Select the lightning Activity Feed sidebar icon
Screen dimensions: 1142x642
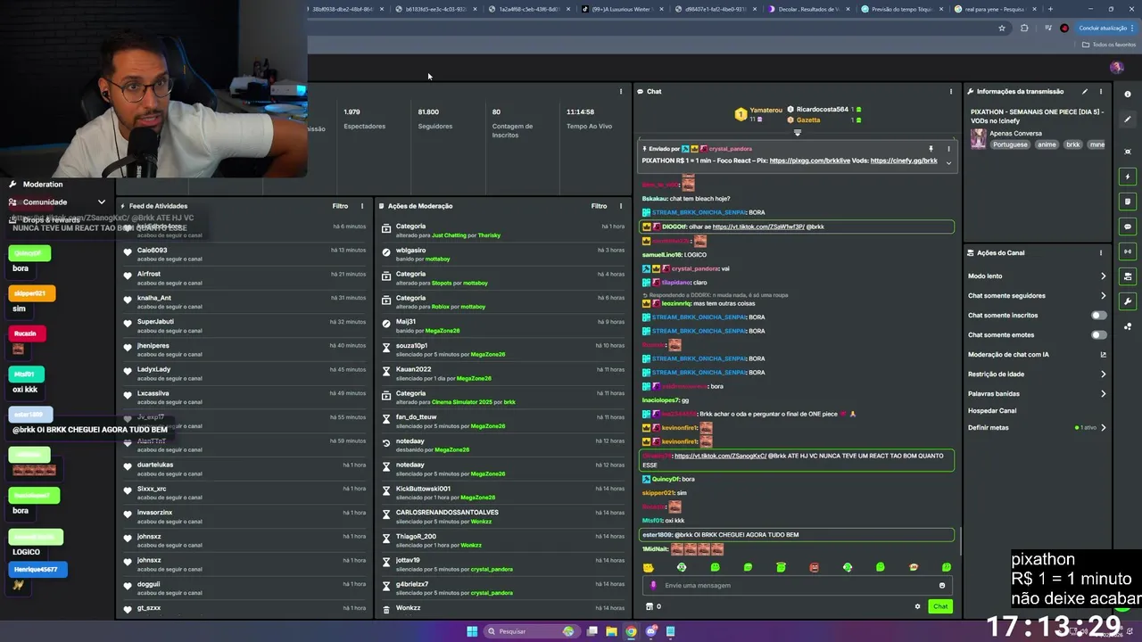[1128, 177]
